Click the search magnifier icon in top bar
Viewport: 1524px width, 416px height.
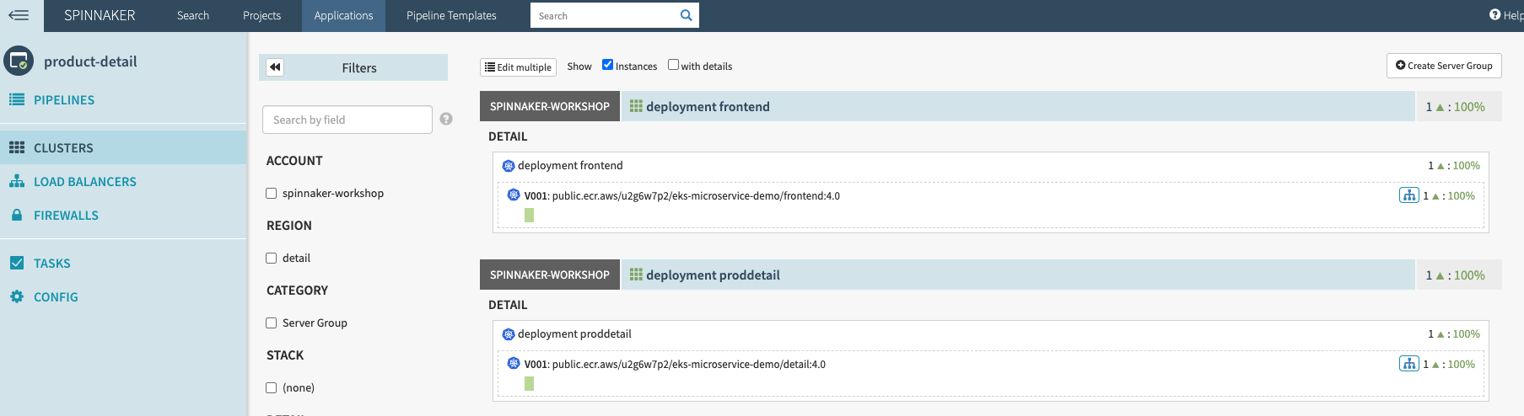[686, 15]
